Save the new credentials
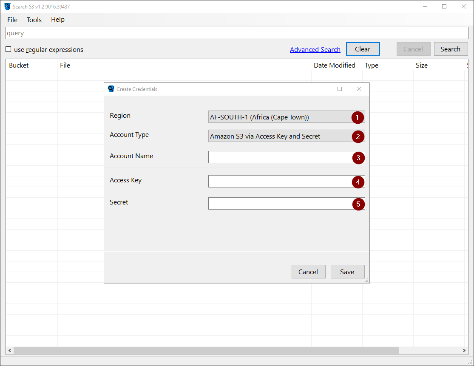This screenshot has height=366, width=474. pyautogui.click(x=347, y=272)
